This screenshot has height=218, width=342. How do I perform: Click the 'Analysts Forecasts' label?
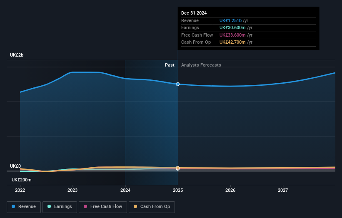tap(201, 65)
